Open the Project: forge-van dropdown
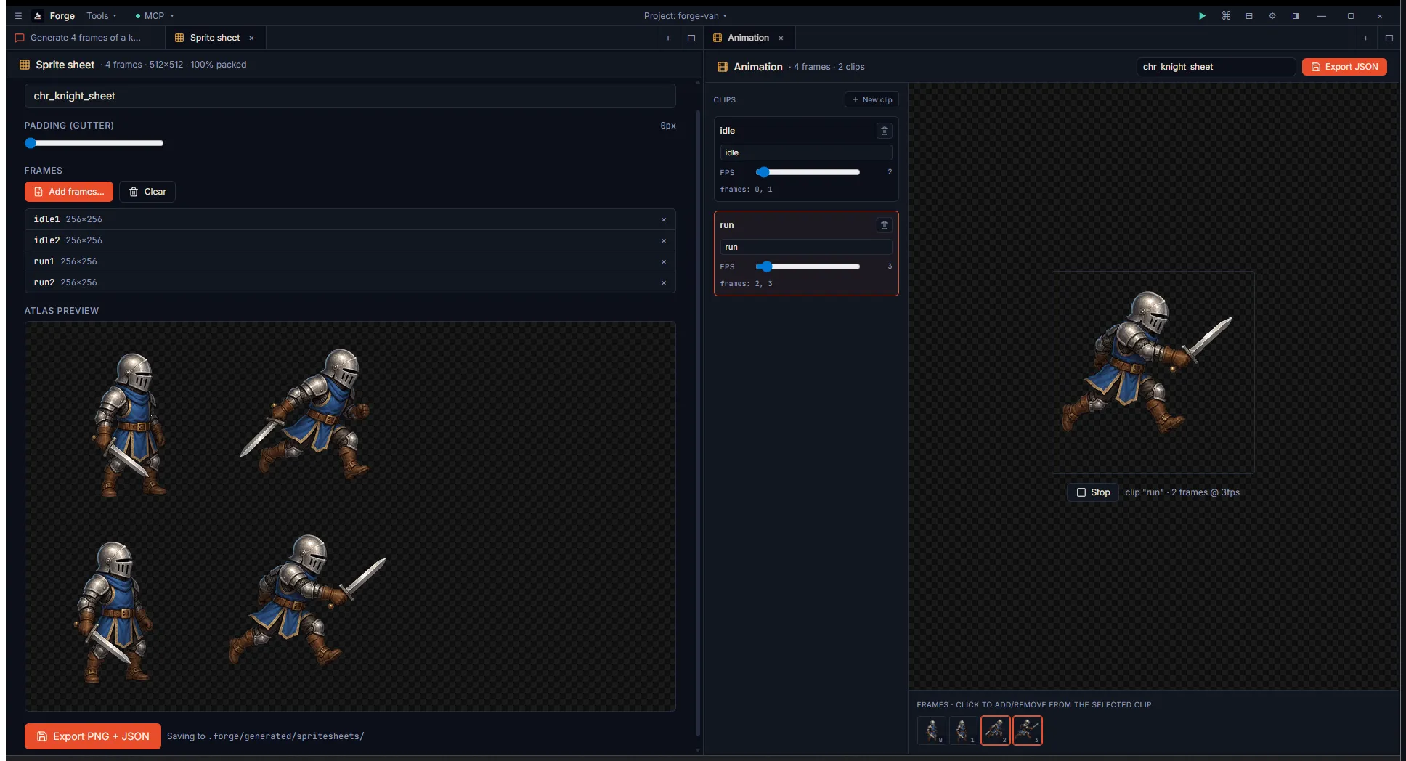 coord(685,15)
